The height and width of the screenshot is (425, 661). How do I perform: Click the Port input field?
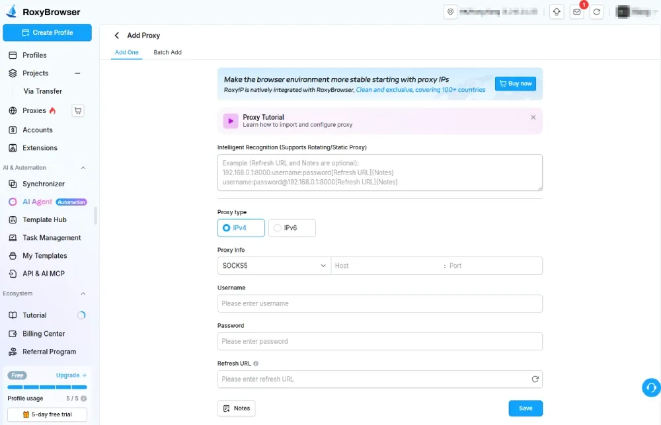pyautogui.click(x=494, y=266)
